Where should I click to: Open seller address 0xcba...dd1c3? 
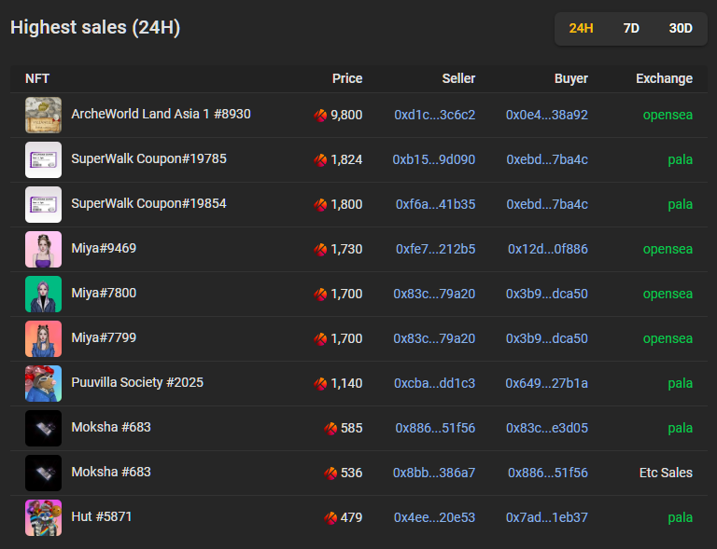click(x=434, y=383)
